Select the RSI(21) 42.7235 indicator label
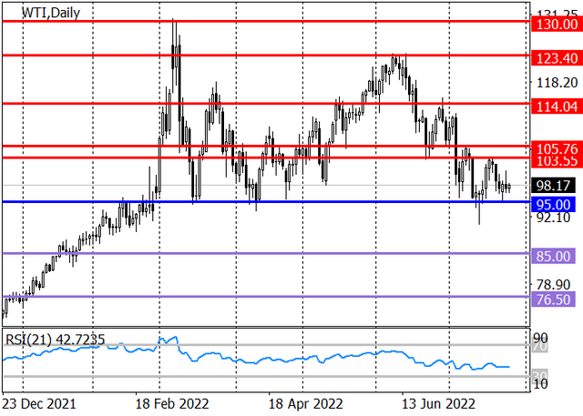This screenshot has height=416, width=583. tap(55, 340)
